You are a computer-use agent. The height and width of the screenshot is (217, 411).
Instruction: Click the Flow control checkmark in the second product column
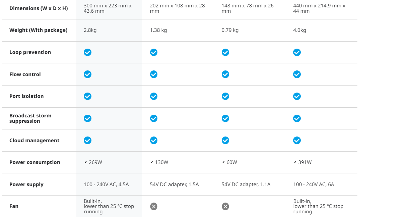154,74
